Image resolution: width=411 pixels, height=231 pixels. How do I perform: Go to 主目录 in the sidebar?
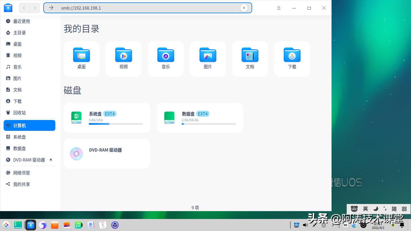point(29,33)
